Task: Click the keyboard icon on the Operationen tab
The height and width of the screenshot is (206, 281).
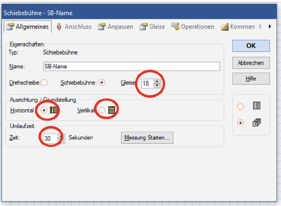Action: pyautogui.click(x=176, y=26)
